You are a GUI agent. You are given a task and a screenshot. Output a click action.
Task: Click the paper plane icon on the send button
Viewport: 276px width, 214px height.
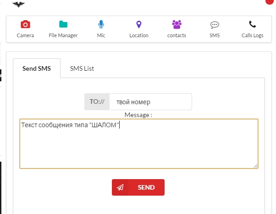[x=120, y=187]
